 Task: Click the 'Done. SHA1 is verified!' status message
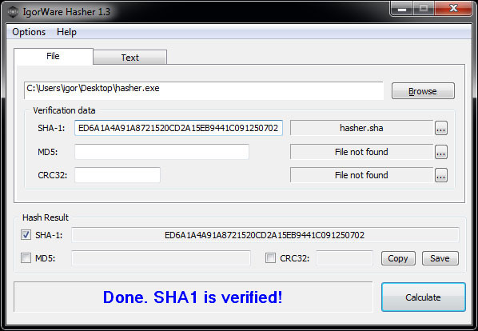pyautogui.click(x=193, y=297)
